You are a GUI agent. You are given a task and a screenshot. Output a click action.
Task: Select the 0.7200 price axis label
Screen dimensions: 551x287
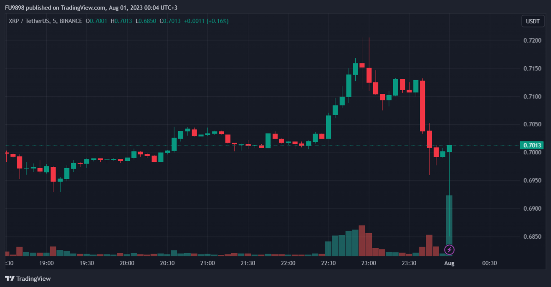(532, 40)
